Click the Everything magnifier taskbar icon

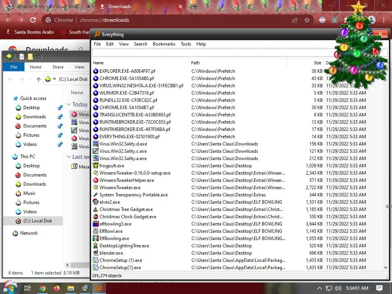(99, 288)
